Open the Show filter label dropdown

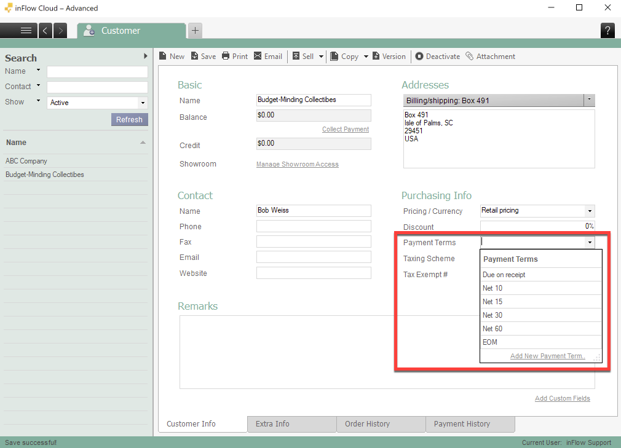click(38, 101)
